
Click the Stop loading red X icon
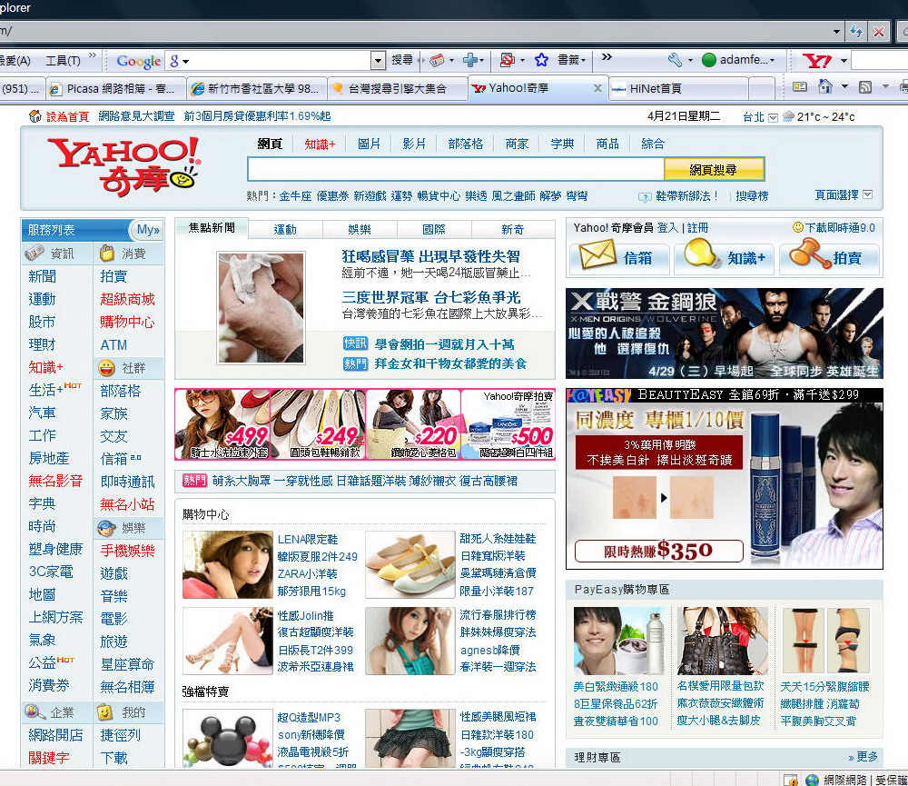(878, 31)
